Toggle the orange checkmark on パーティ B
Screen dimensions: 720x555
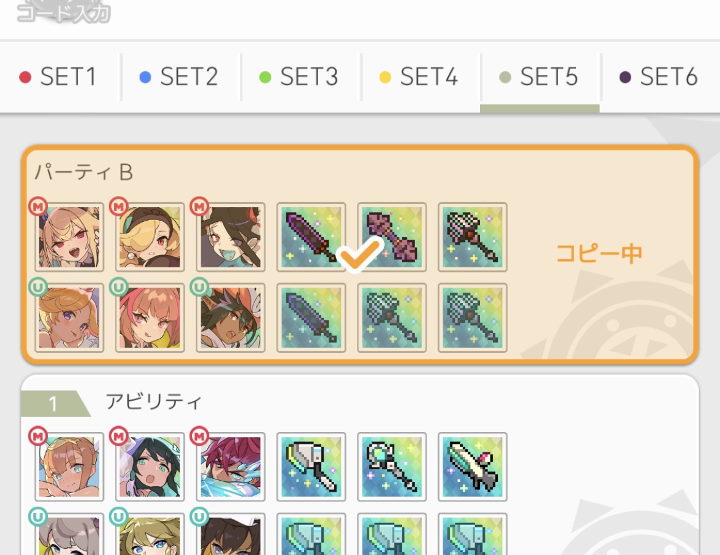(359, 254)
